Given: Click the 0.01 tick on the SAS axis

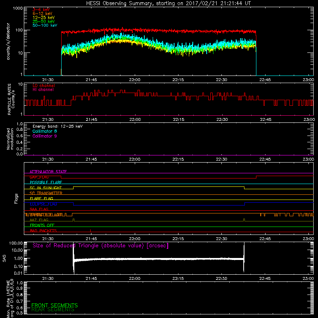Looking at the screenshot, I should point(18,273).
